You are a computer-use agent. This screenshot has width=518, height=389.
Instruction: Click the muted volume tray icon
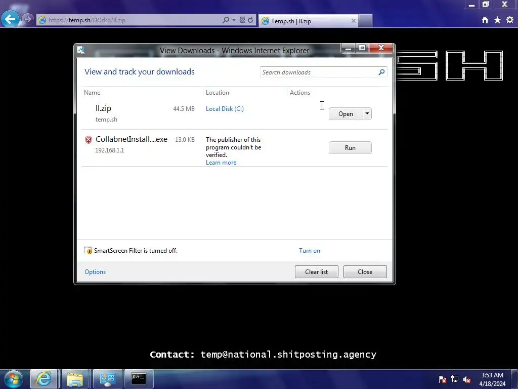[x=467, y=379]
